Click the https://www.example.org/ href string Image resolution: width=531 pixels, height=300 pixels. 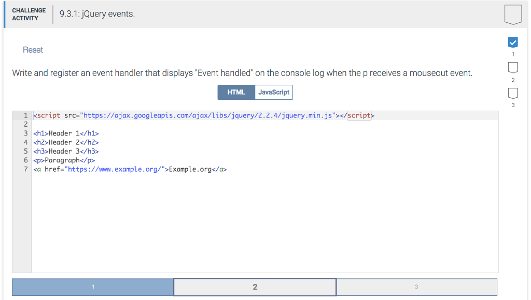115,169
